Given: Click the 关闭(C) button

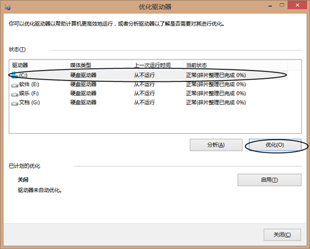Looking at the screenshot, I should [282, 235].
